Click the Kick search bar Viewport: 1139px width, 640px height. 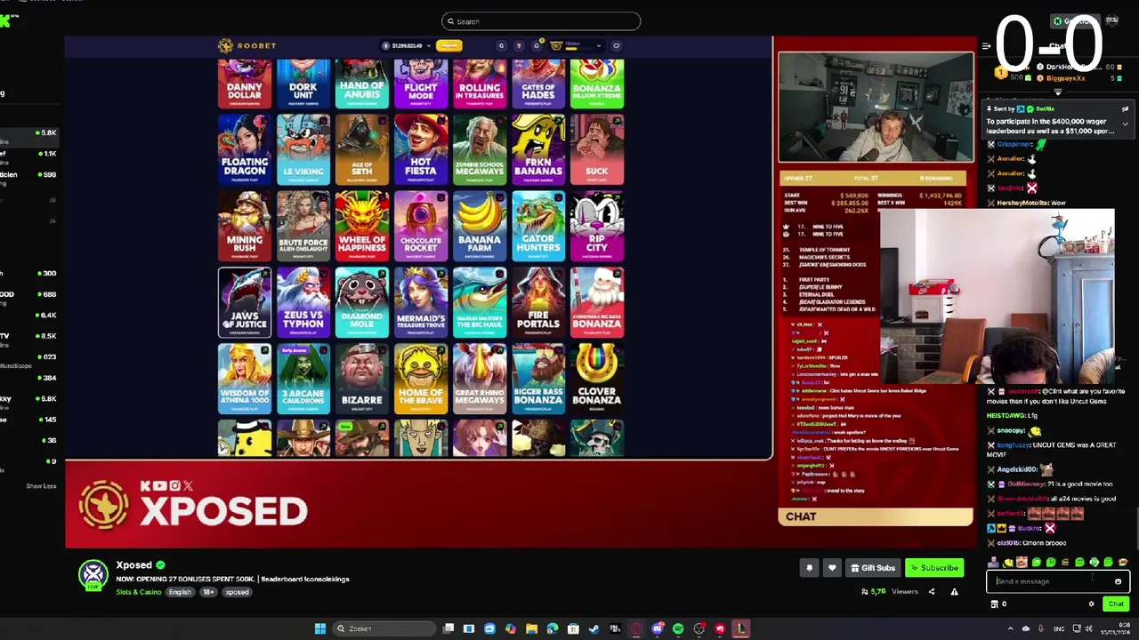click(x=540, y=21)
